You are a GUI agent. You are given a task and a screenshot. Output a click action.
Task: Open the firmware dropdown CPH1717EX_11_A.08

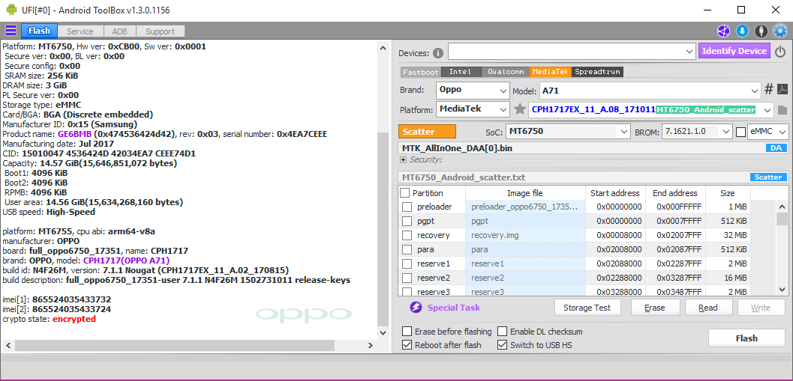click(651, 109)
